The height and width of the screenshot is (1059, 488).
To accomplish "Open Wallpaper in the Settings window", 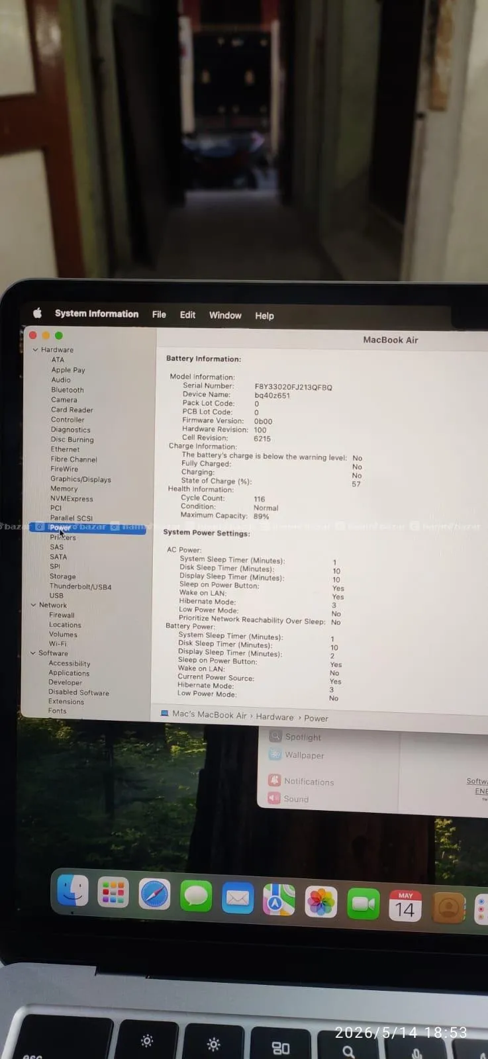I will (x=296, y=755).
